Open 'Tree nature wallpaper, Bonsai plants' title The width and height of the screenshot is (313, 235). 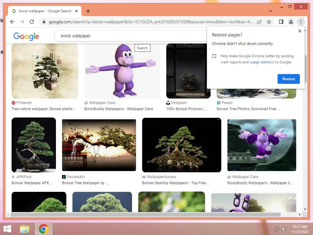click(43, 109)
